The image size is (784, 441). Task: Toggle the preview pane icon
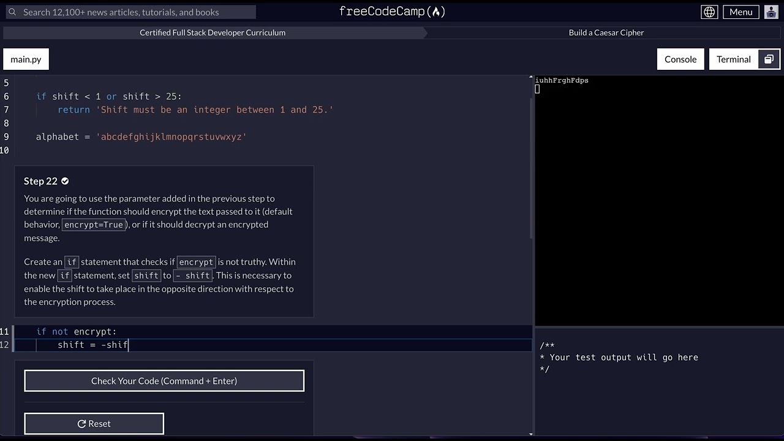(x=769, y=59)
